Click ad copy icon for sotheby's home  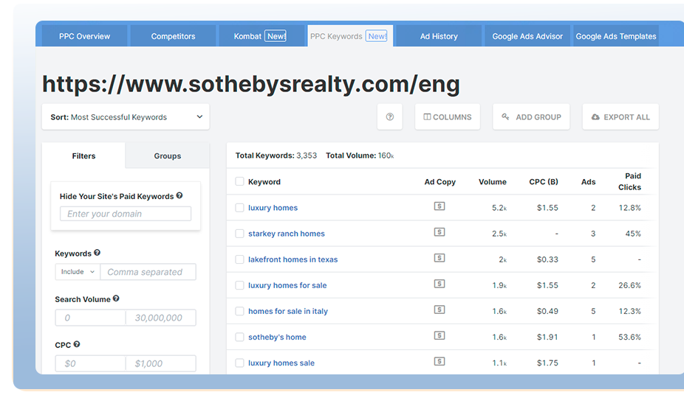440,335
